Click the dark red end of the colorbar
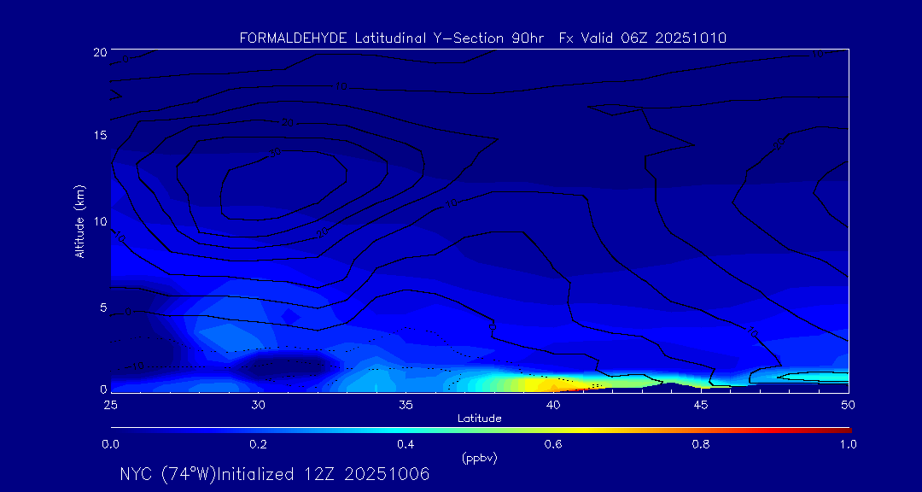 [x=843, y=430]
